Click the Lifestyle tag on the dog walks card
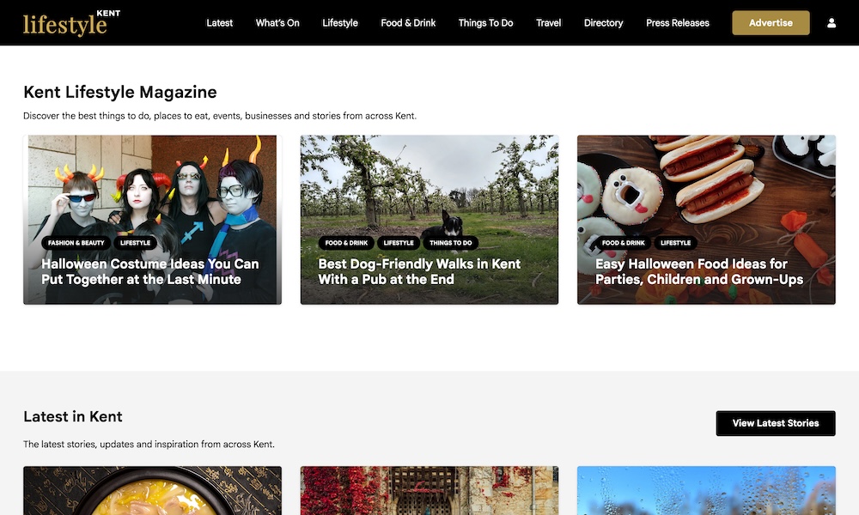 coord(399,243)
